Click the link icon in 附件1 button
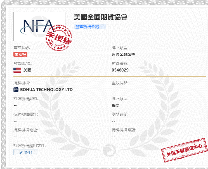The height and width of the screenshot is (169, 208). coord(21,152)
